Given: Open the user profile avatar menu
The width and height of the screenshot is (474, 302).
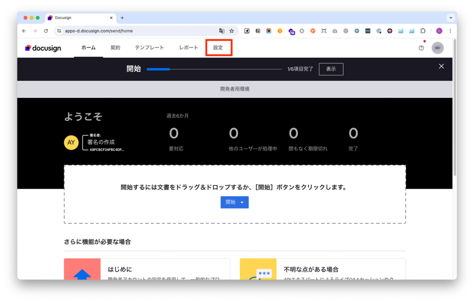Looking at the screenshot, I should point(437,48).
